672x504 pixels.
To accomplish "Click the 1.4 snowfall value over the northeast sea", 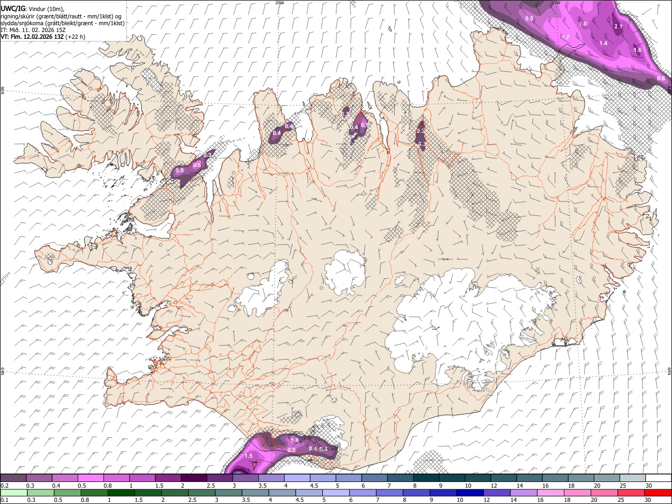I will click(x=603, y=43).
